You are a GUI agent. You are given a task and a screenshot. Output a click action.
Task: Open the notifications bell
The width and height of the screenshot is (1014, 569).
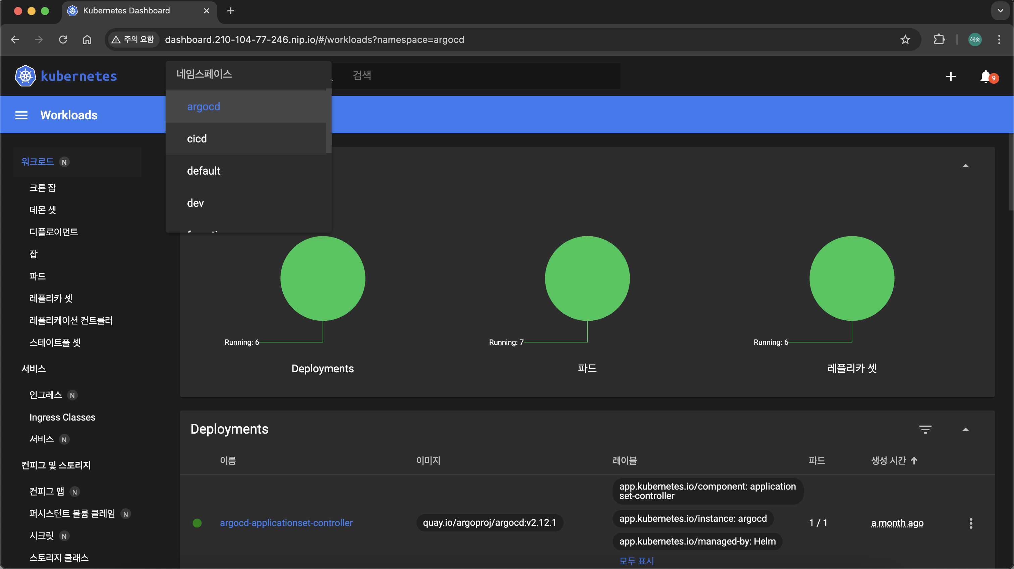click(x=985, y=76)
